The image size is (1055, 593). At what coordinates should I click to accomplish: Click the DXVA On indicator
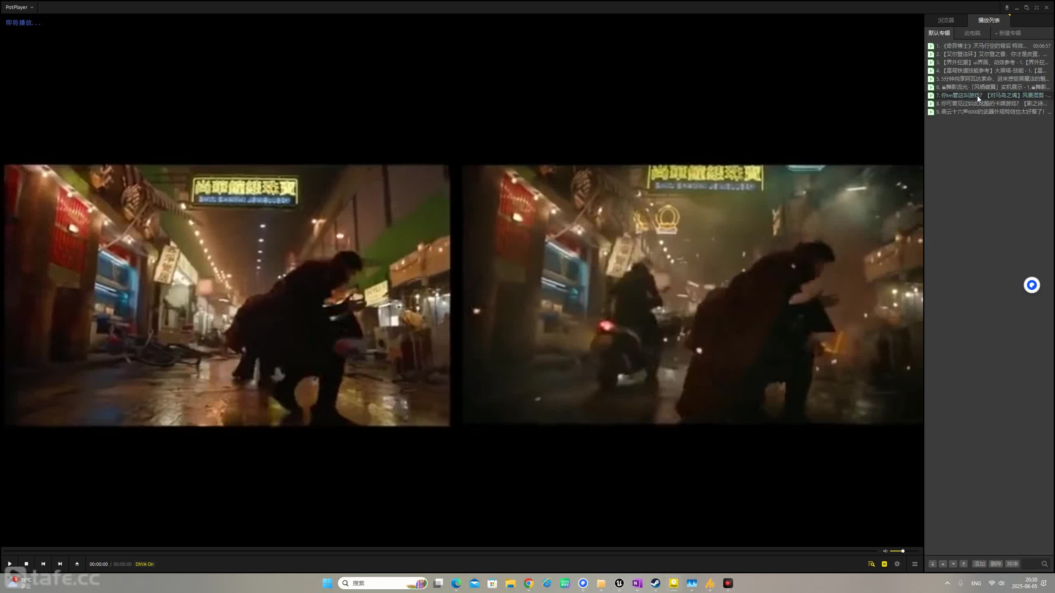click(x=145, y=564)
